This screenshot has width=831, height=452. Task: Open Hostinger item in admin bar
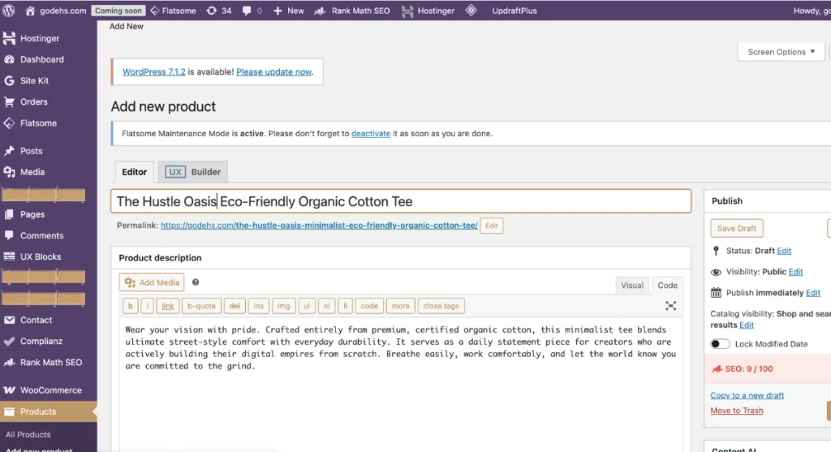(428, 11)
